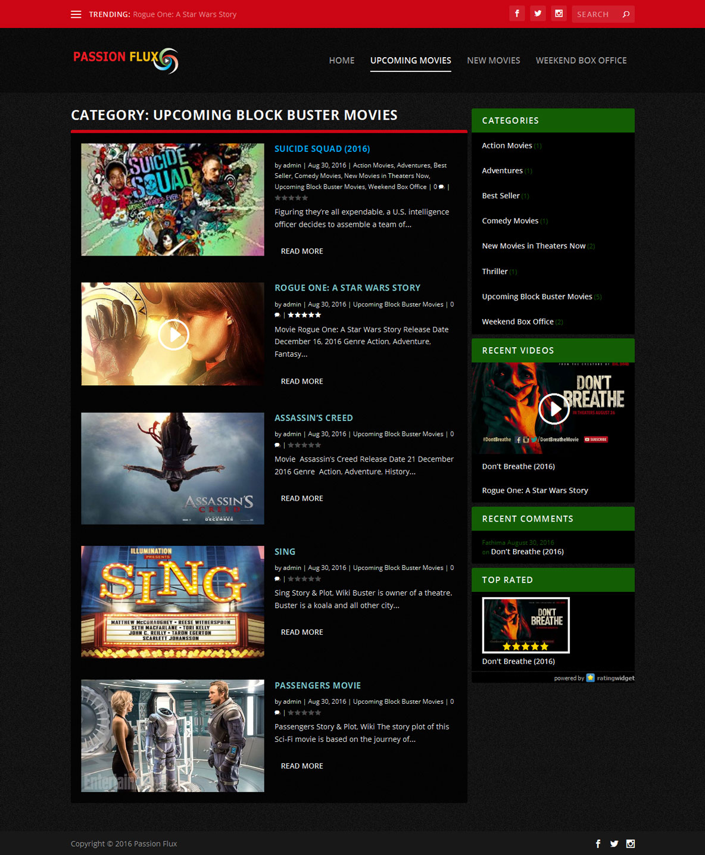This screenshot has height=855, width=705.
Task: Open New Movies in Theaters Now category
Action: click(x=534, y=246)
